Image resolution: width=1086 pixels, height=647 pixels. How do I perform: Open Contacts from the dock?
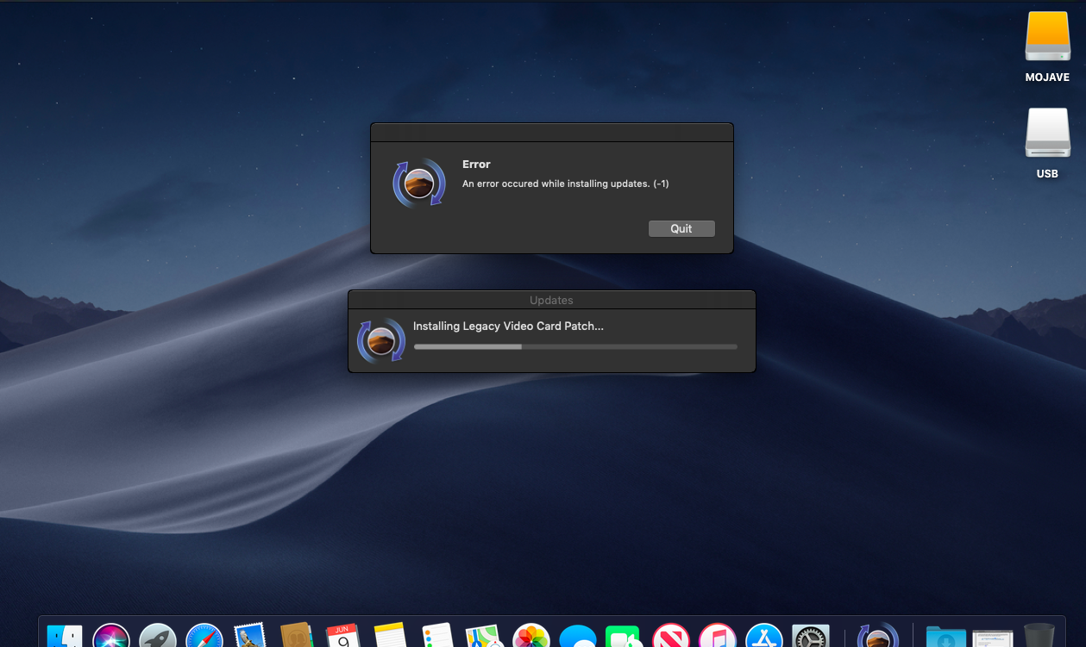[297, 636]
